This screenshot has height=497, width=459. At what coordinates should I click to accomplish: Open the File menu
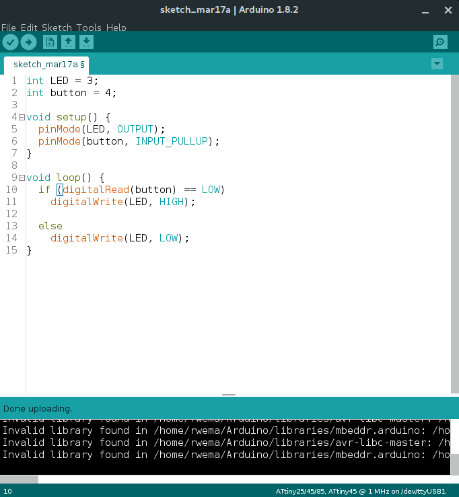(9, 28)
